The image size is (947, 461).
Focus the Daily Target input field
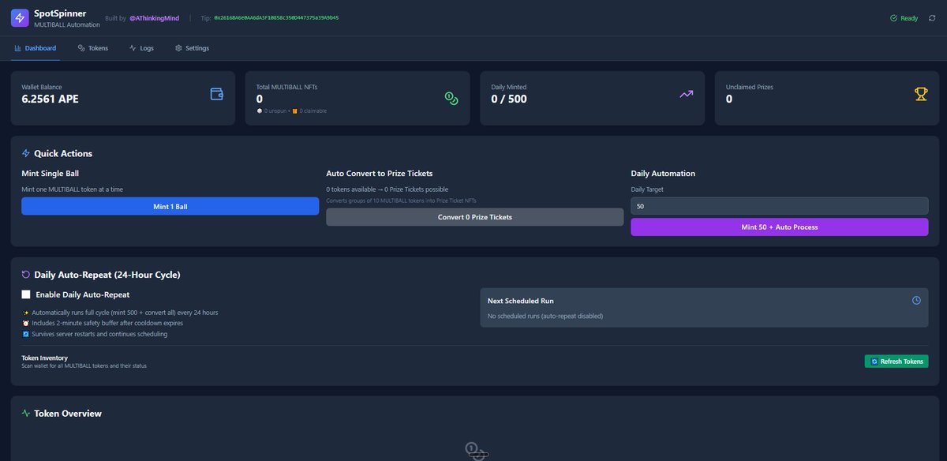pyautogui.click(x=780, y=205)
